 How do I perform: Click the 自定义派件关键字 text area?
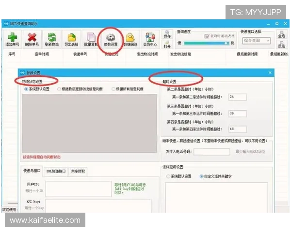[217, 197]
